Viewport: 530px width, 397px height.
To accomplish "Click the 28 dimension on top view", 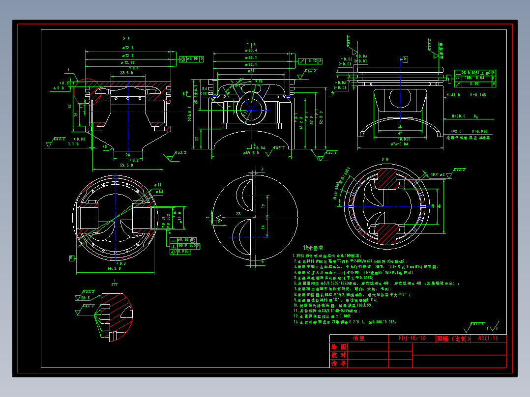I will coord(238,214).
